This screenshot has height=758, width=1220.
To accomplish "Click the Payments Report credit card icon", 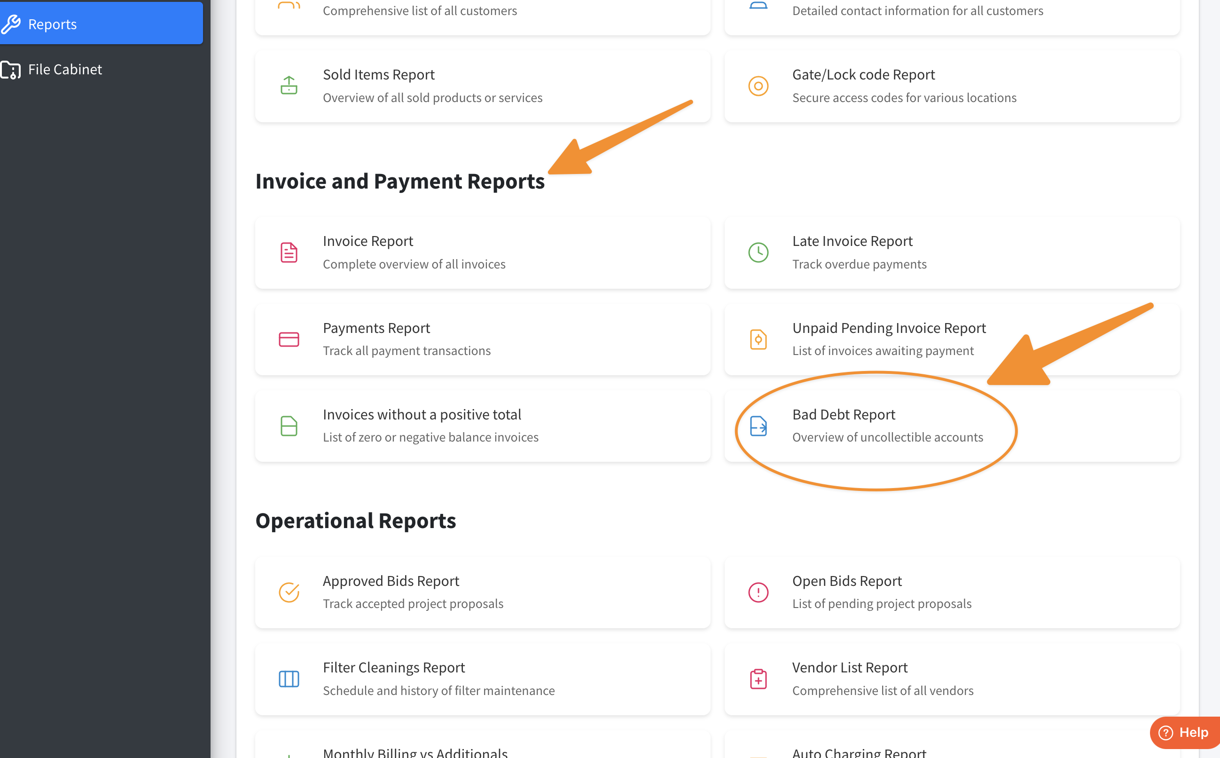I will [x=289, y=340].
